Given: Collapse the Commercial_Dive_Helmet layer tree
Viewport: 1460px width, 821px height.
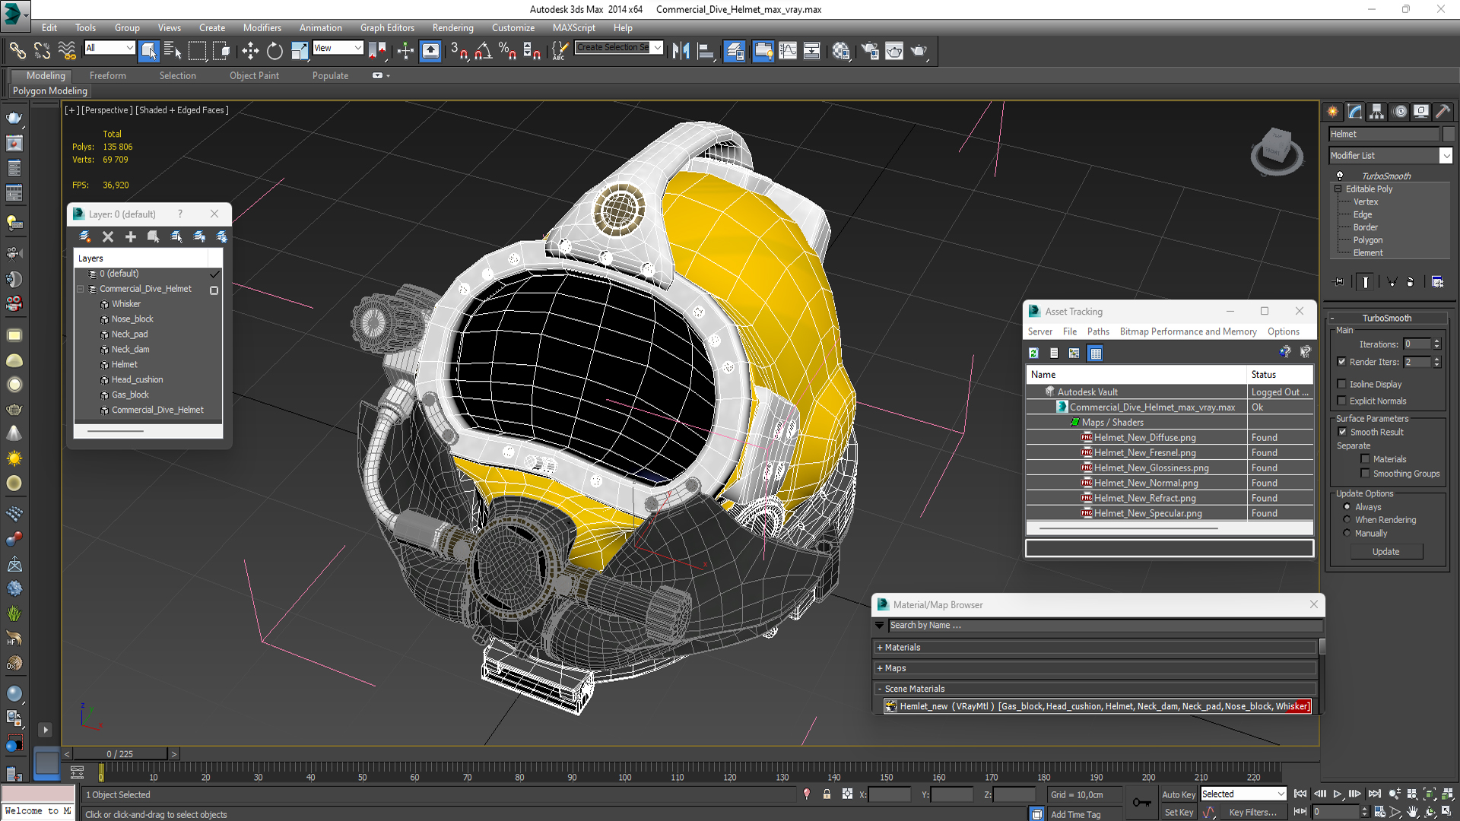Looking at the screenshot, I should [x=80, y=289].
